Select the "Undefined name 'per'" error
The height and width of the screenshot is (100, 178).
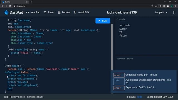(141, 75)
